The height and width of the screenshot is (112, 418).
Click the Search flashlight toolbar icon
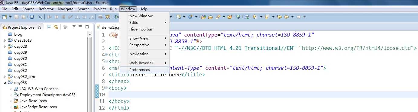click(x=218, y=17)
